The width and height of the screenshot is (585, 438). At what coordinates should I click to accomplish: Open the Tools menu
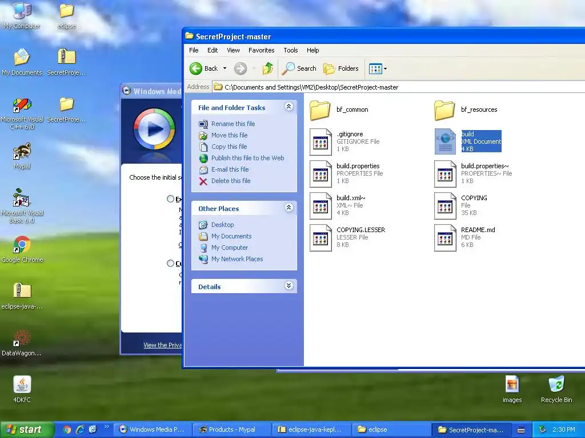click(290, 50)
